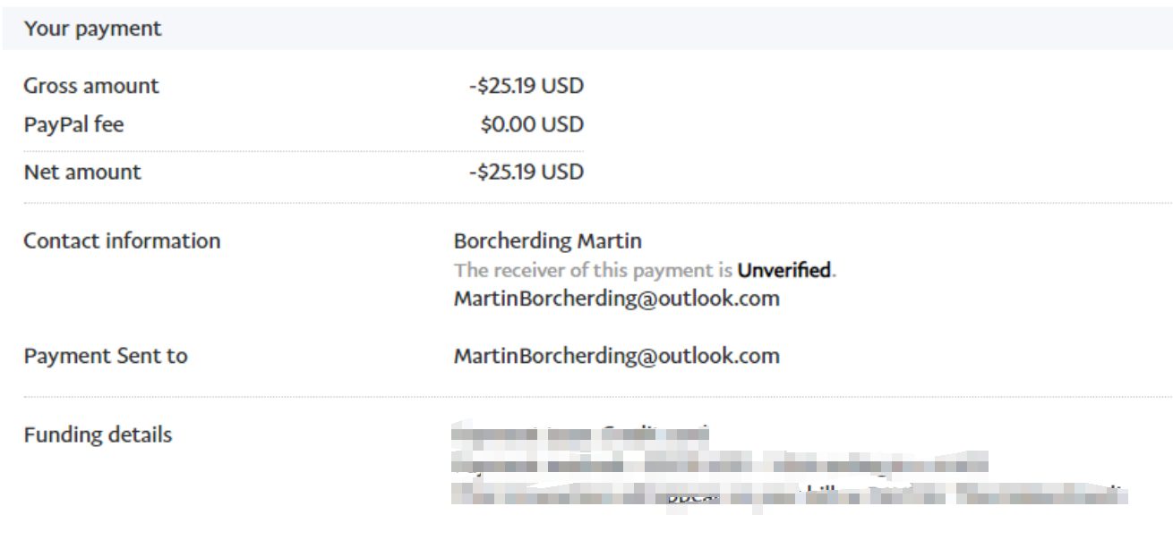This screenshot has width=1173, height=540.
Task: Open the email address under Contact information
Action: pyautogui.click(x=616, y=299)
